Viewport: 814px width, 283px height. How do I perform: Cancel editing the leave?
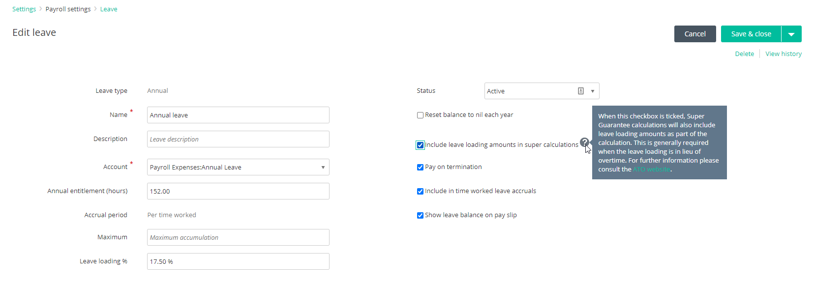[x=695, y=34]
